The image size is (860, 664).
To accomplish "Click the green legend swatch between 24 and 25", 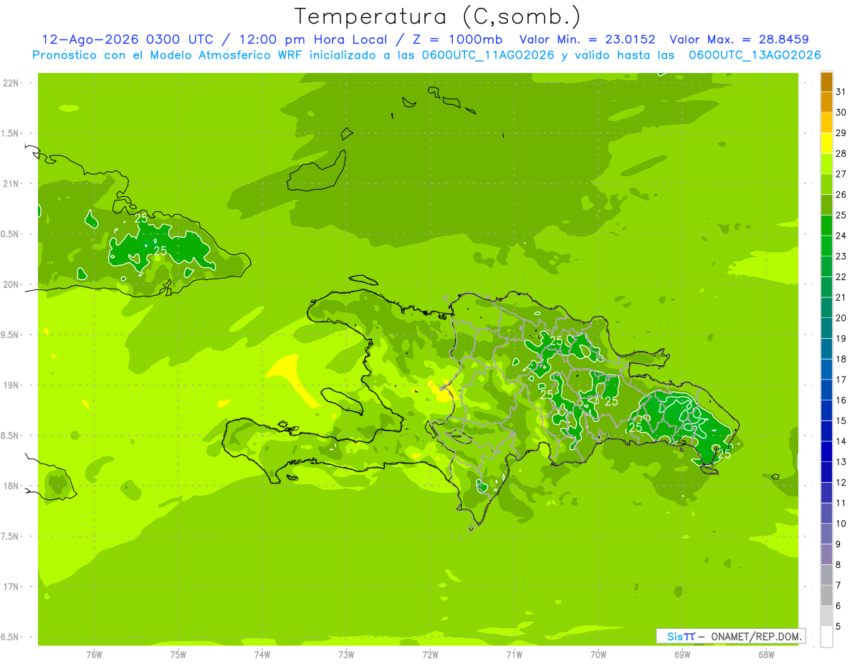I will (x=826, y=226).
